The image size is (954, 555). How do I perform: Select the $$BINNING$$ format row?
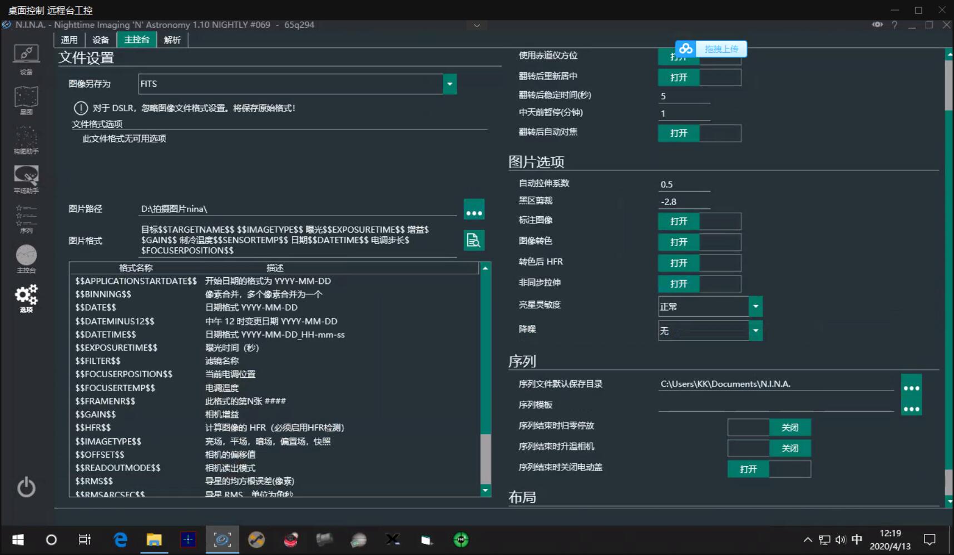click(274, 294)
